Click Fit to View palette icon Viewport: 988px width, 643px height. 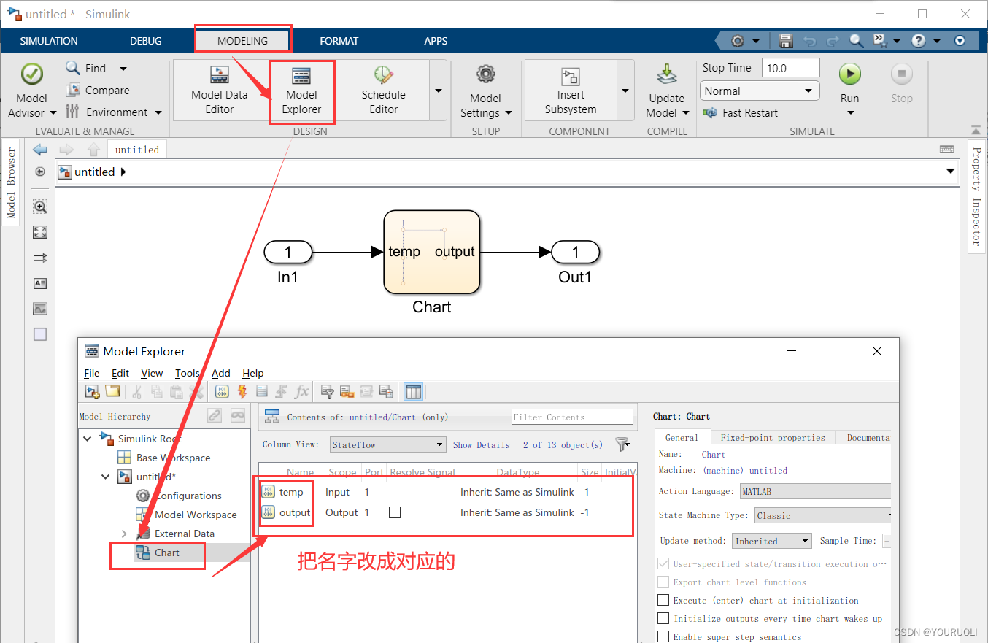40,232
